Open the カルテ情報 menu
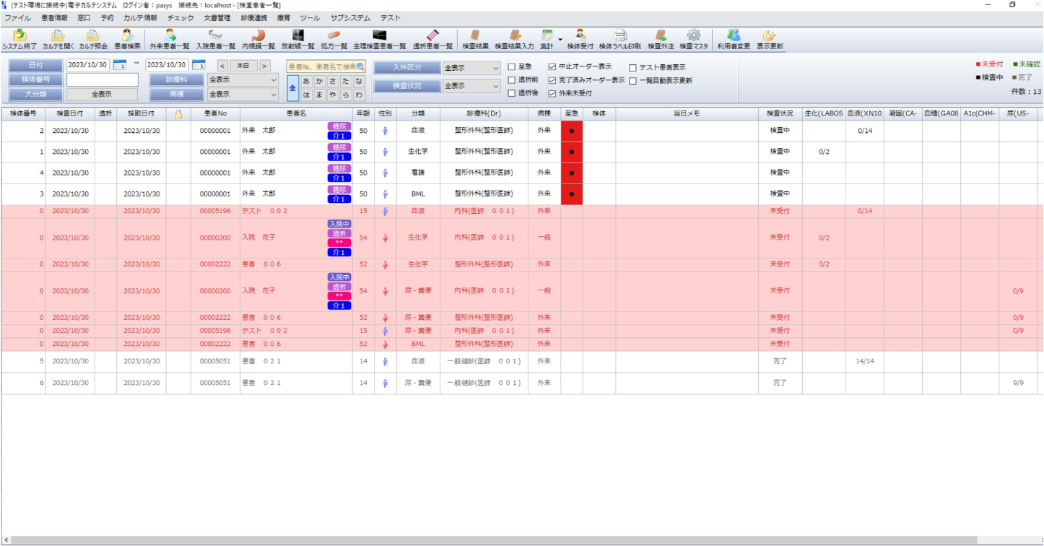This screenshot has height=546, width=1044. tap(140, 18)
